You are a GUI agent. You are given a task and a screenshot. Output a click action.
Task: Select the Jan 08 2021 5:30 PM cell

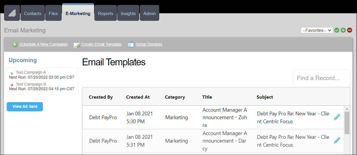(140, 117)
